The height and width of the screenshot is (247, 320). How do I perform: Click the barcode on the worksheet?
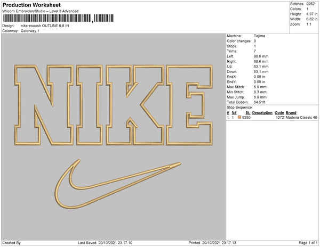click(x=58, y=18)
